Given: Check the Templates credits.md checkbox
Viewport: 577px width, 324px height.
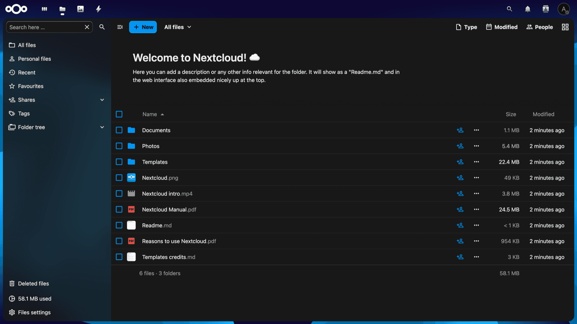Looking at the screenshot, I should [x=119, y=257].
